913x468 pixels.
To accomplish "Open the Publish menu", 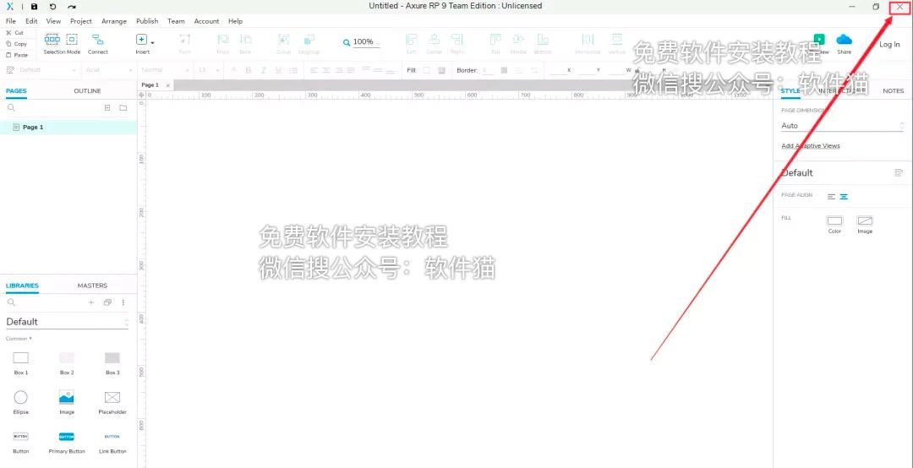I will pos(147,21).
